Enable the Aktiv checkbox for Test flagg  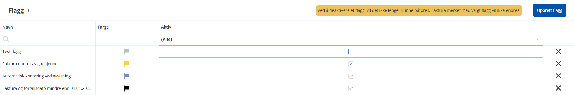pyautogui.click(x=351, y=52)
